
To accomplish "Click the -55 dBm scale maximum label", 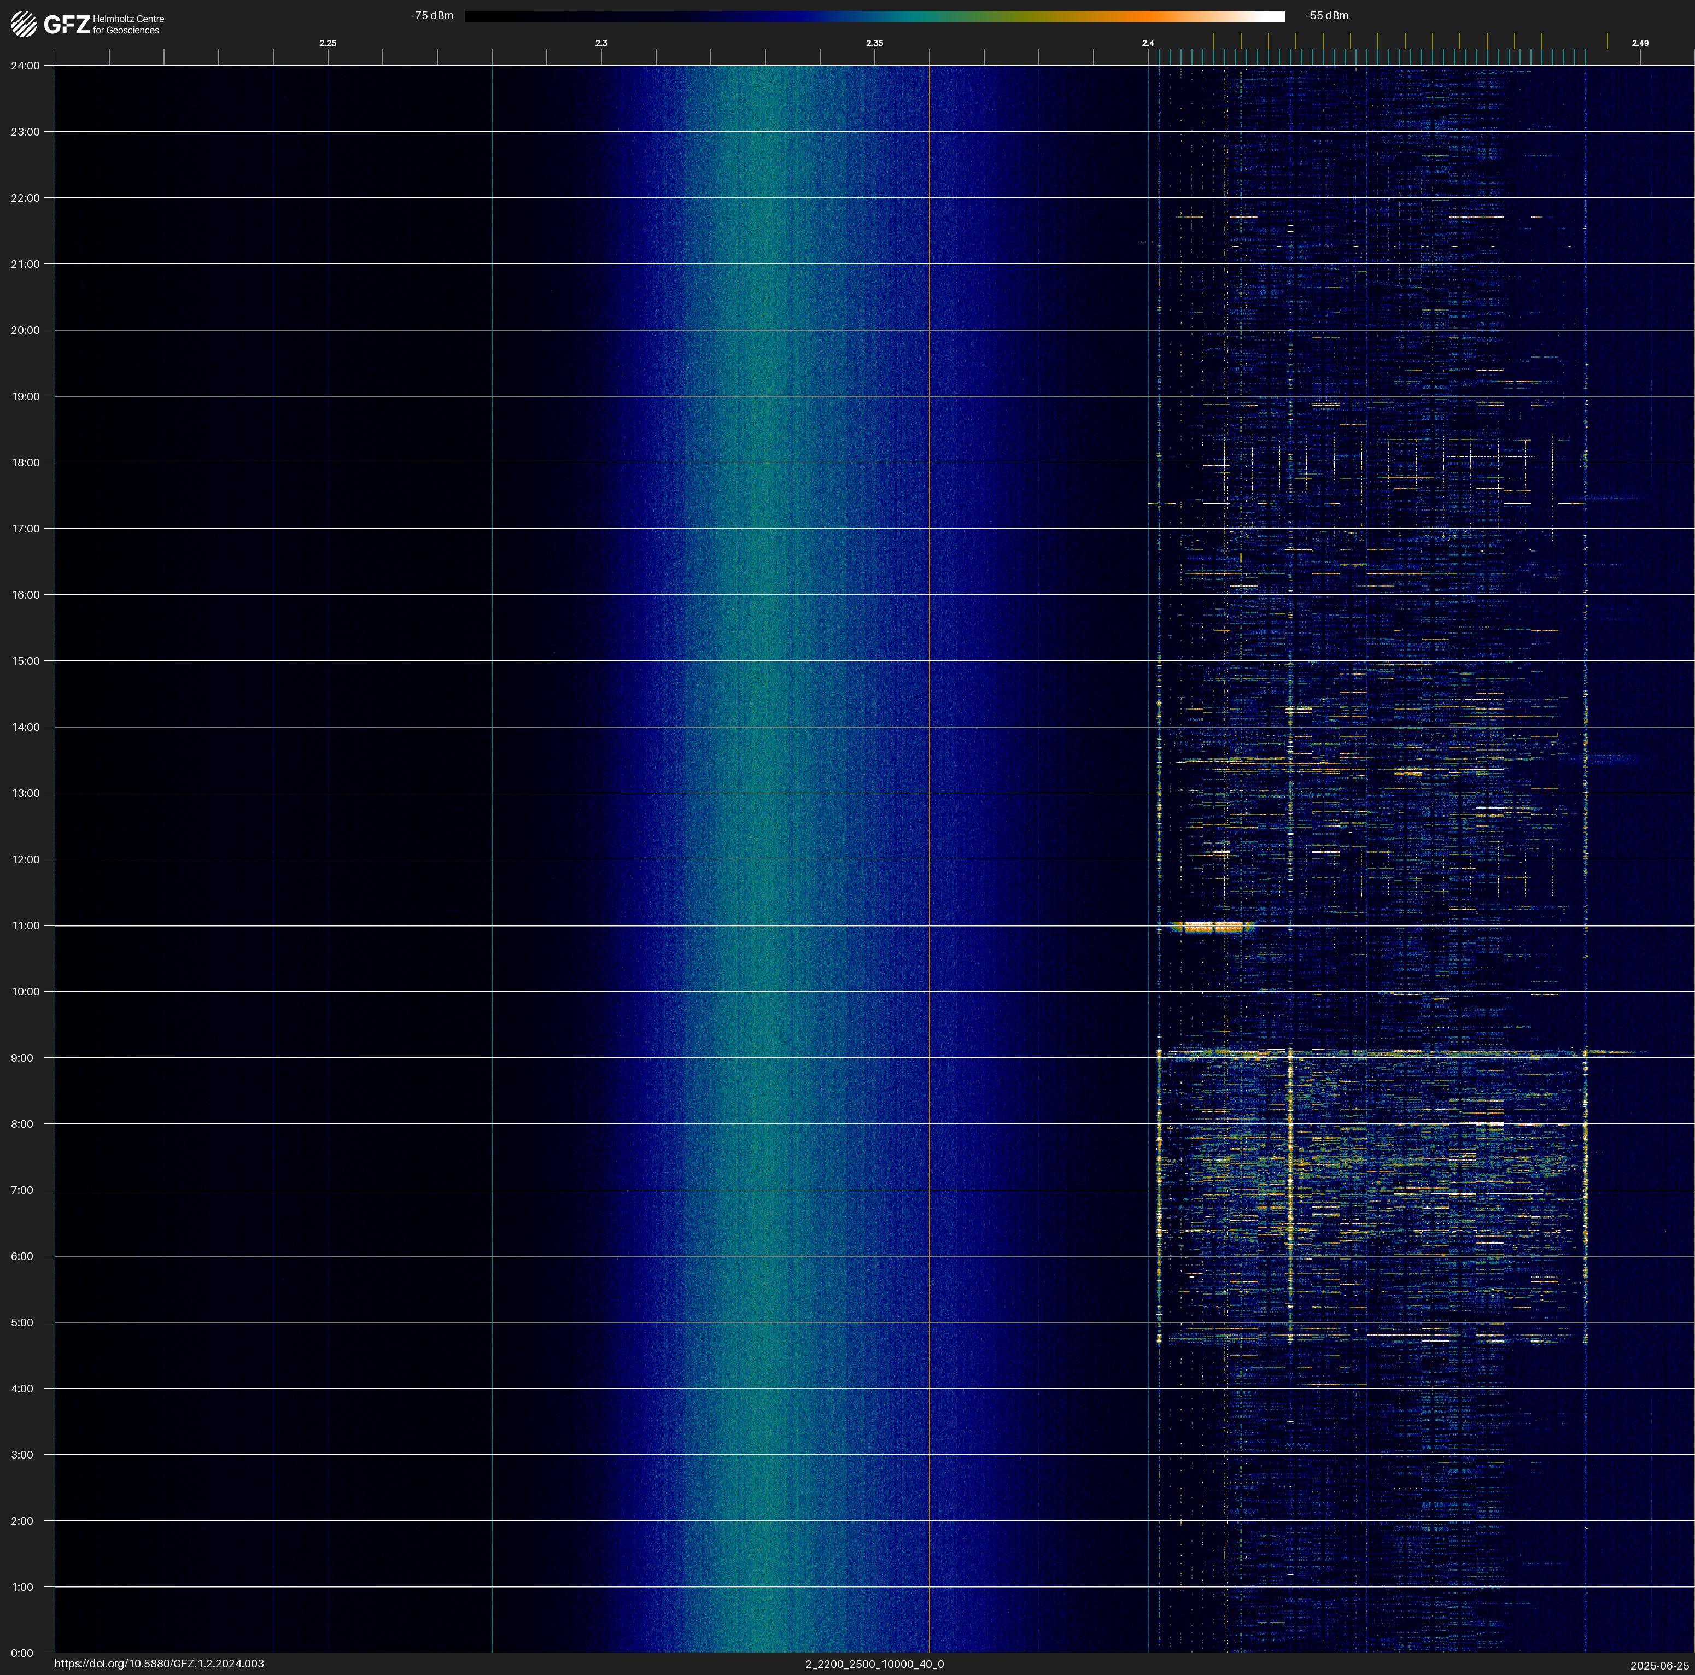I will coord(1328,16).
